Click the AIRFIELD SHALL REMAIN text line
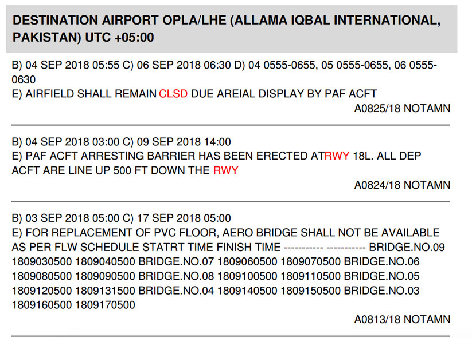The height and width of the screenshot is (338, 472). [194, 94]
